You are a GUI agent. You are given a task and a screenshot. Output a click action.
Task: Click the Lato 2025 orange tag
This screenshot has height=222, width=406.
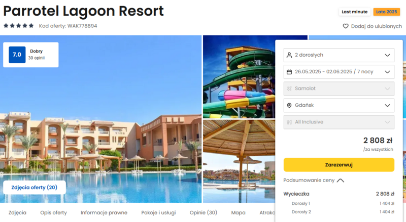(x=387, y=12)
